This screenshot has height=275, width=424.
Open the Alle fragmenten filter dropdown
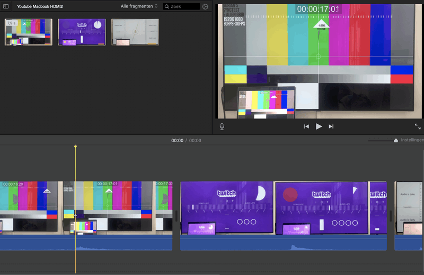(139, 6)
